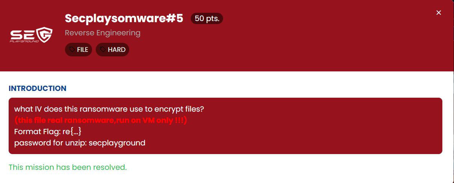454x183 pixels.
Task: Click the "secplayground" password word
Action: coord(117,143)
